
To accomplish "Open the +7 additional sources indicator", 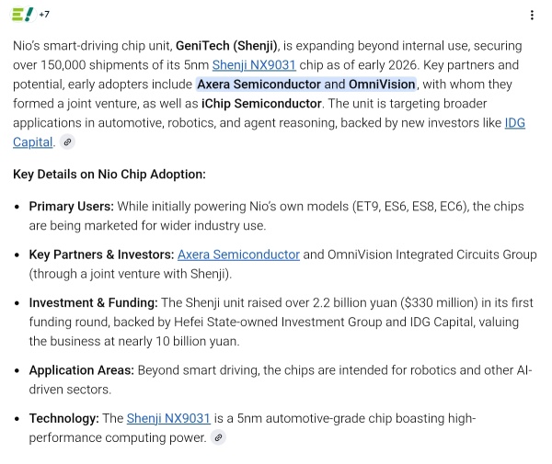I will pyautogui.click(x=44, y=15).
